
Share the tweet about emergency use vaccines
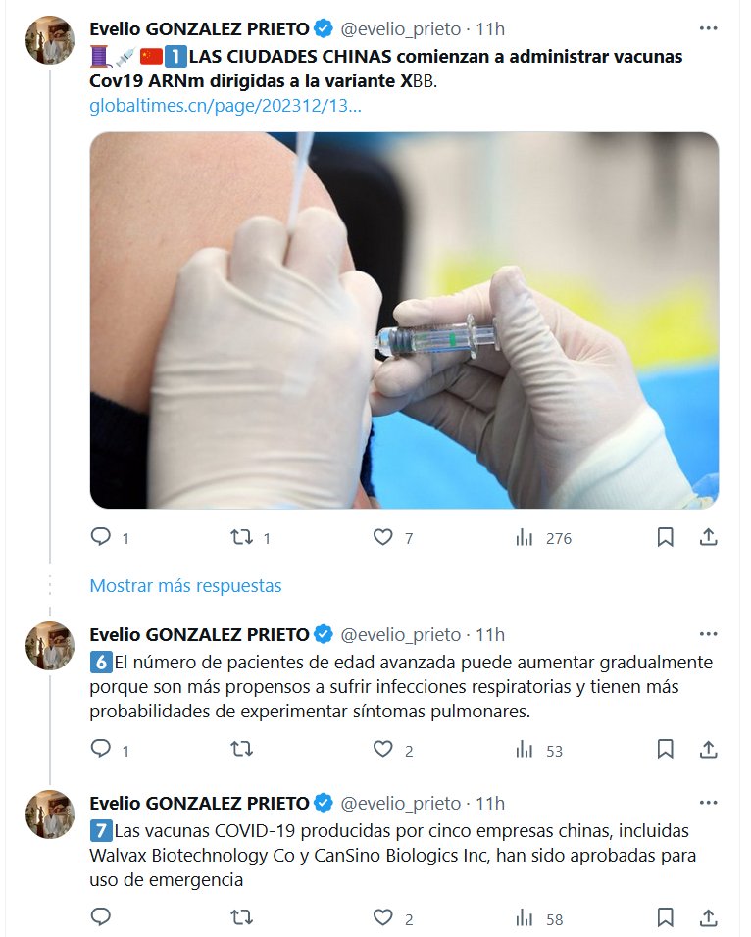point(708,918)
